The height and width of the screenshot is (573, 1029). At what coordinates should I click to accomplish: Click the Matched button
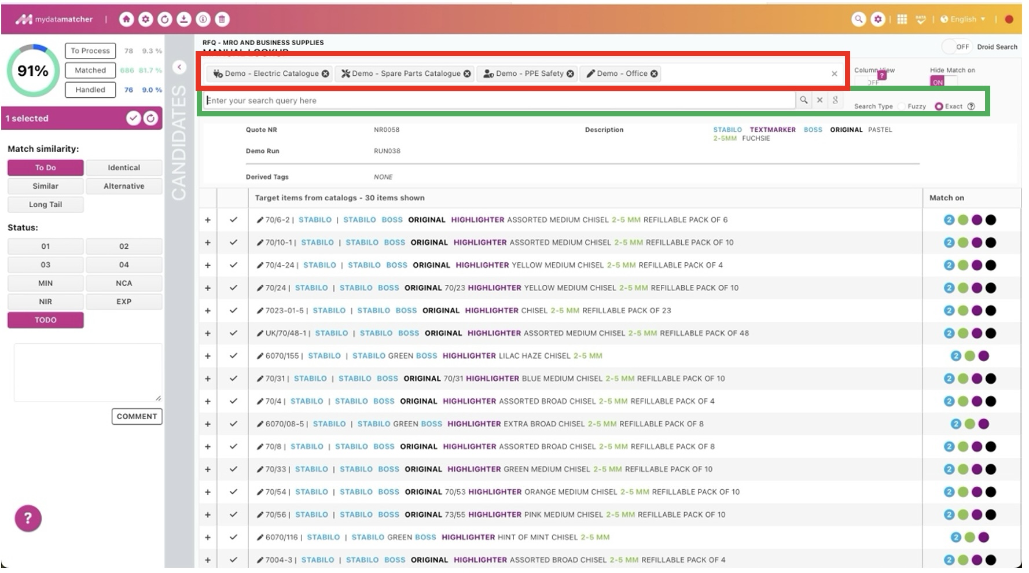(90, 71)
